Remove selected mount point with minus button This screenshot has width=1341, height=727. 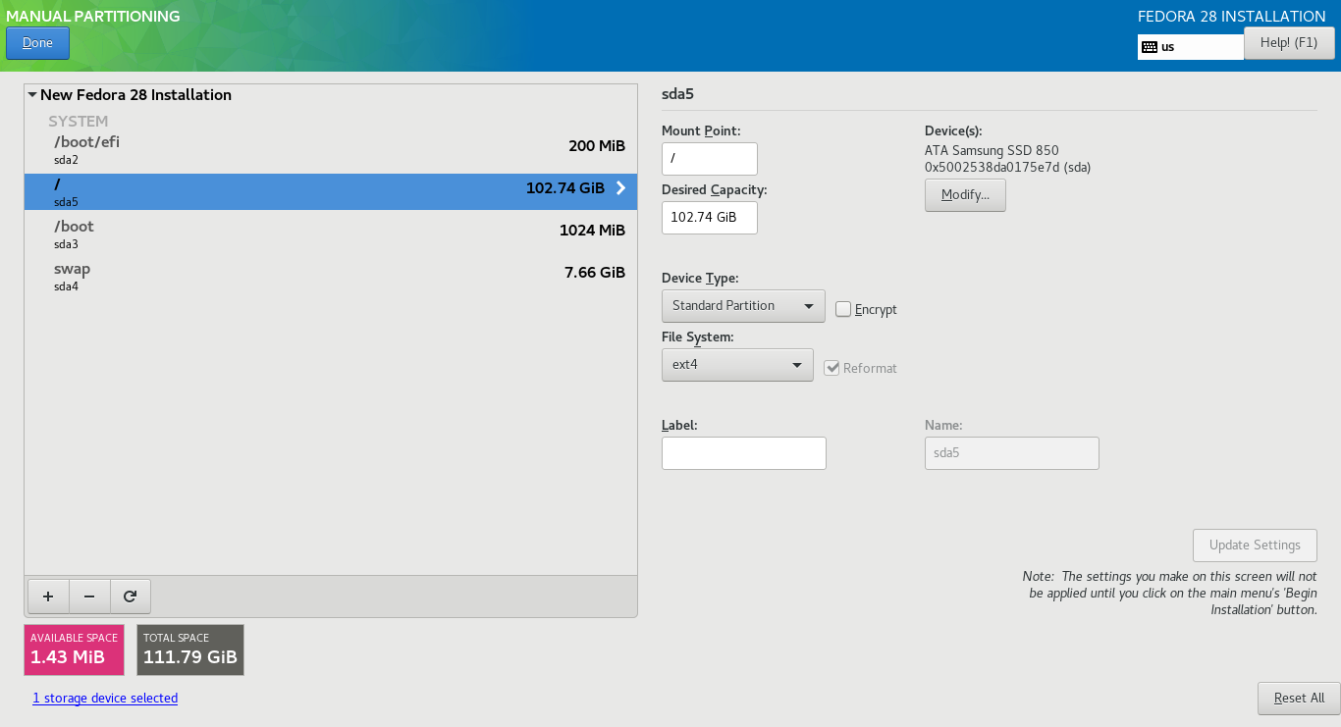pos(89,596)
